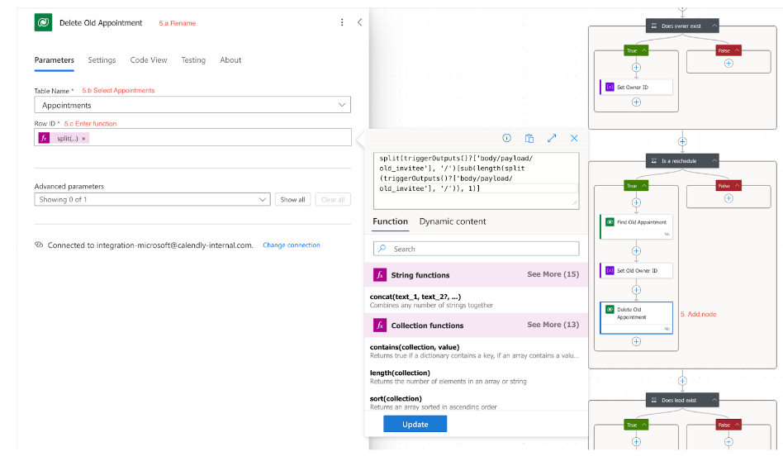Click plus icon below Delete Old Appointment node
The height and width of the screenshot is (461, 783).
pyautogui.click(x=636, y=341)
